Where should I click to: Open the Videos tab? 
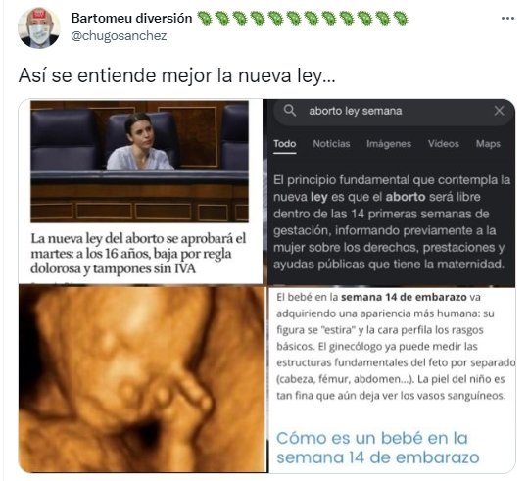tap(444, 144)
